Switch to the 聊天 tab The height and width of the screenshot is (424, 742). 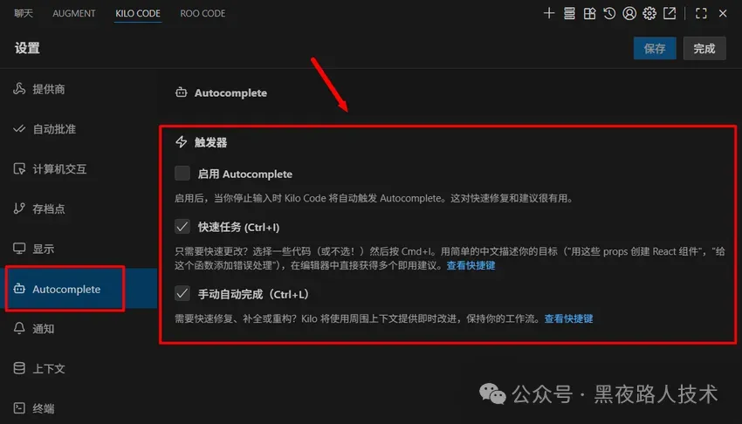[24, 13]
